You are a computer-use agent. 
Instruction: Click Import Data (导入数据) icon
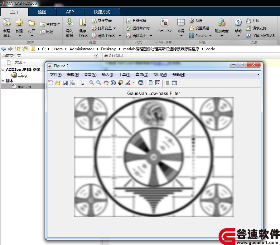69,23
